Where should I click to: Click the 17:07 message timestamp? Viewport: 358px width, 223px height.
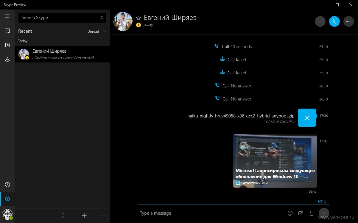click(x=323, y=141)
